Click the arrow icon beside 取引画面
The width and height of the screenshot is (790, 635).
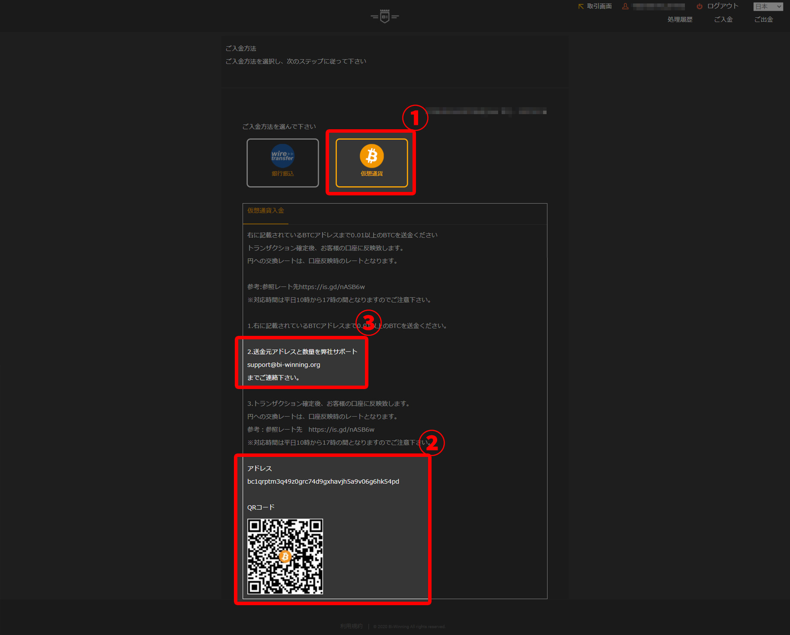tap(581, 6)
